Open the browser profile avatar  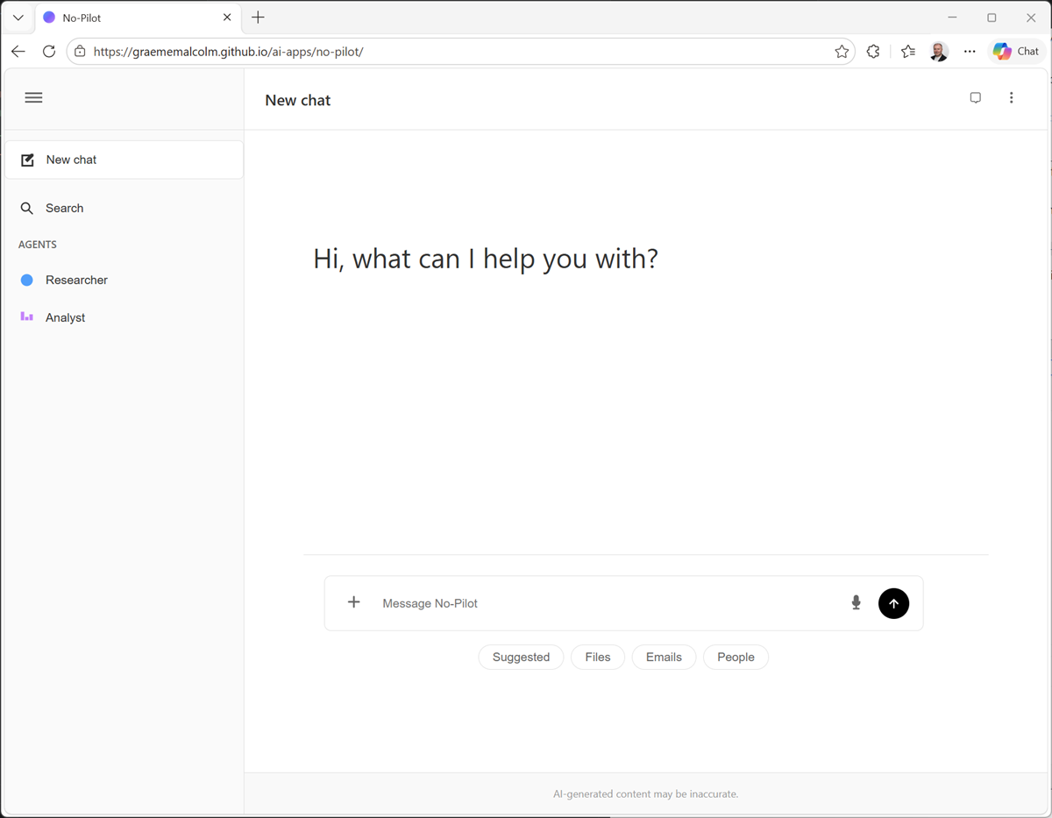click(939, 52)
